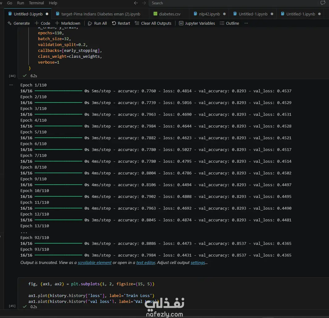Click the 'Epoch 13/110' output line
This screenshot has height=318, width=329.
click(35, 226)
